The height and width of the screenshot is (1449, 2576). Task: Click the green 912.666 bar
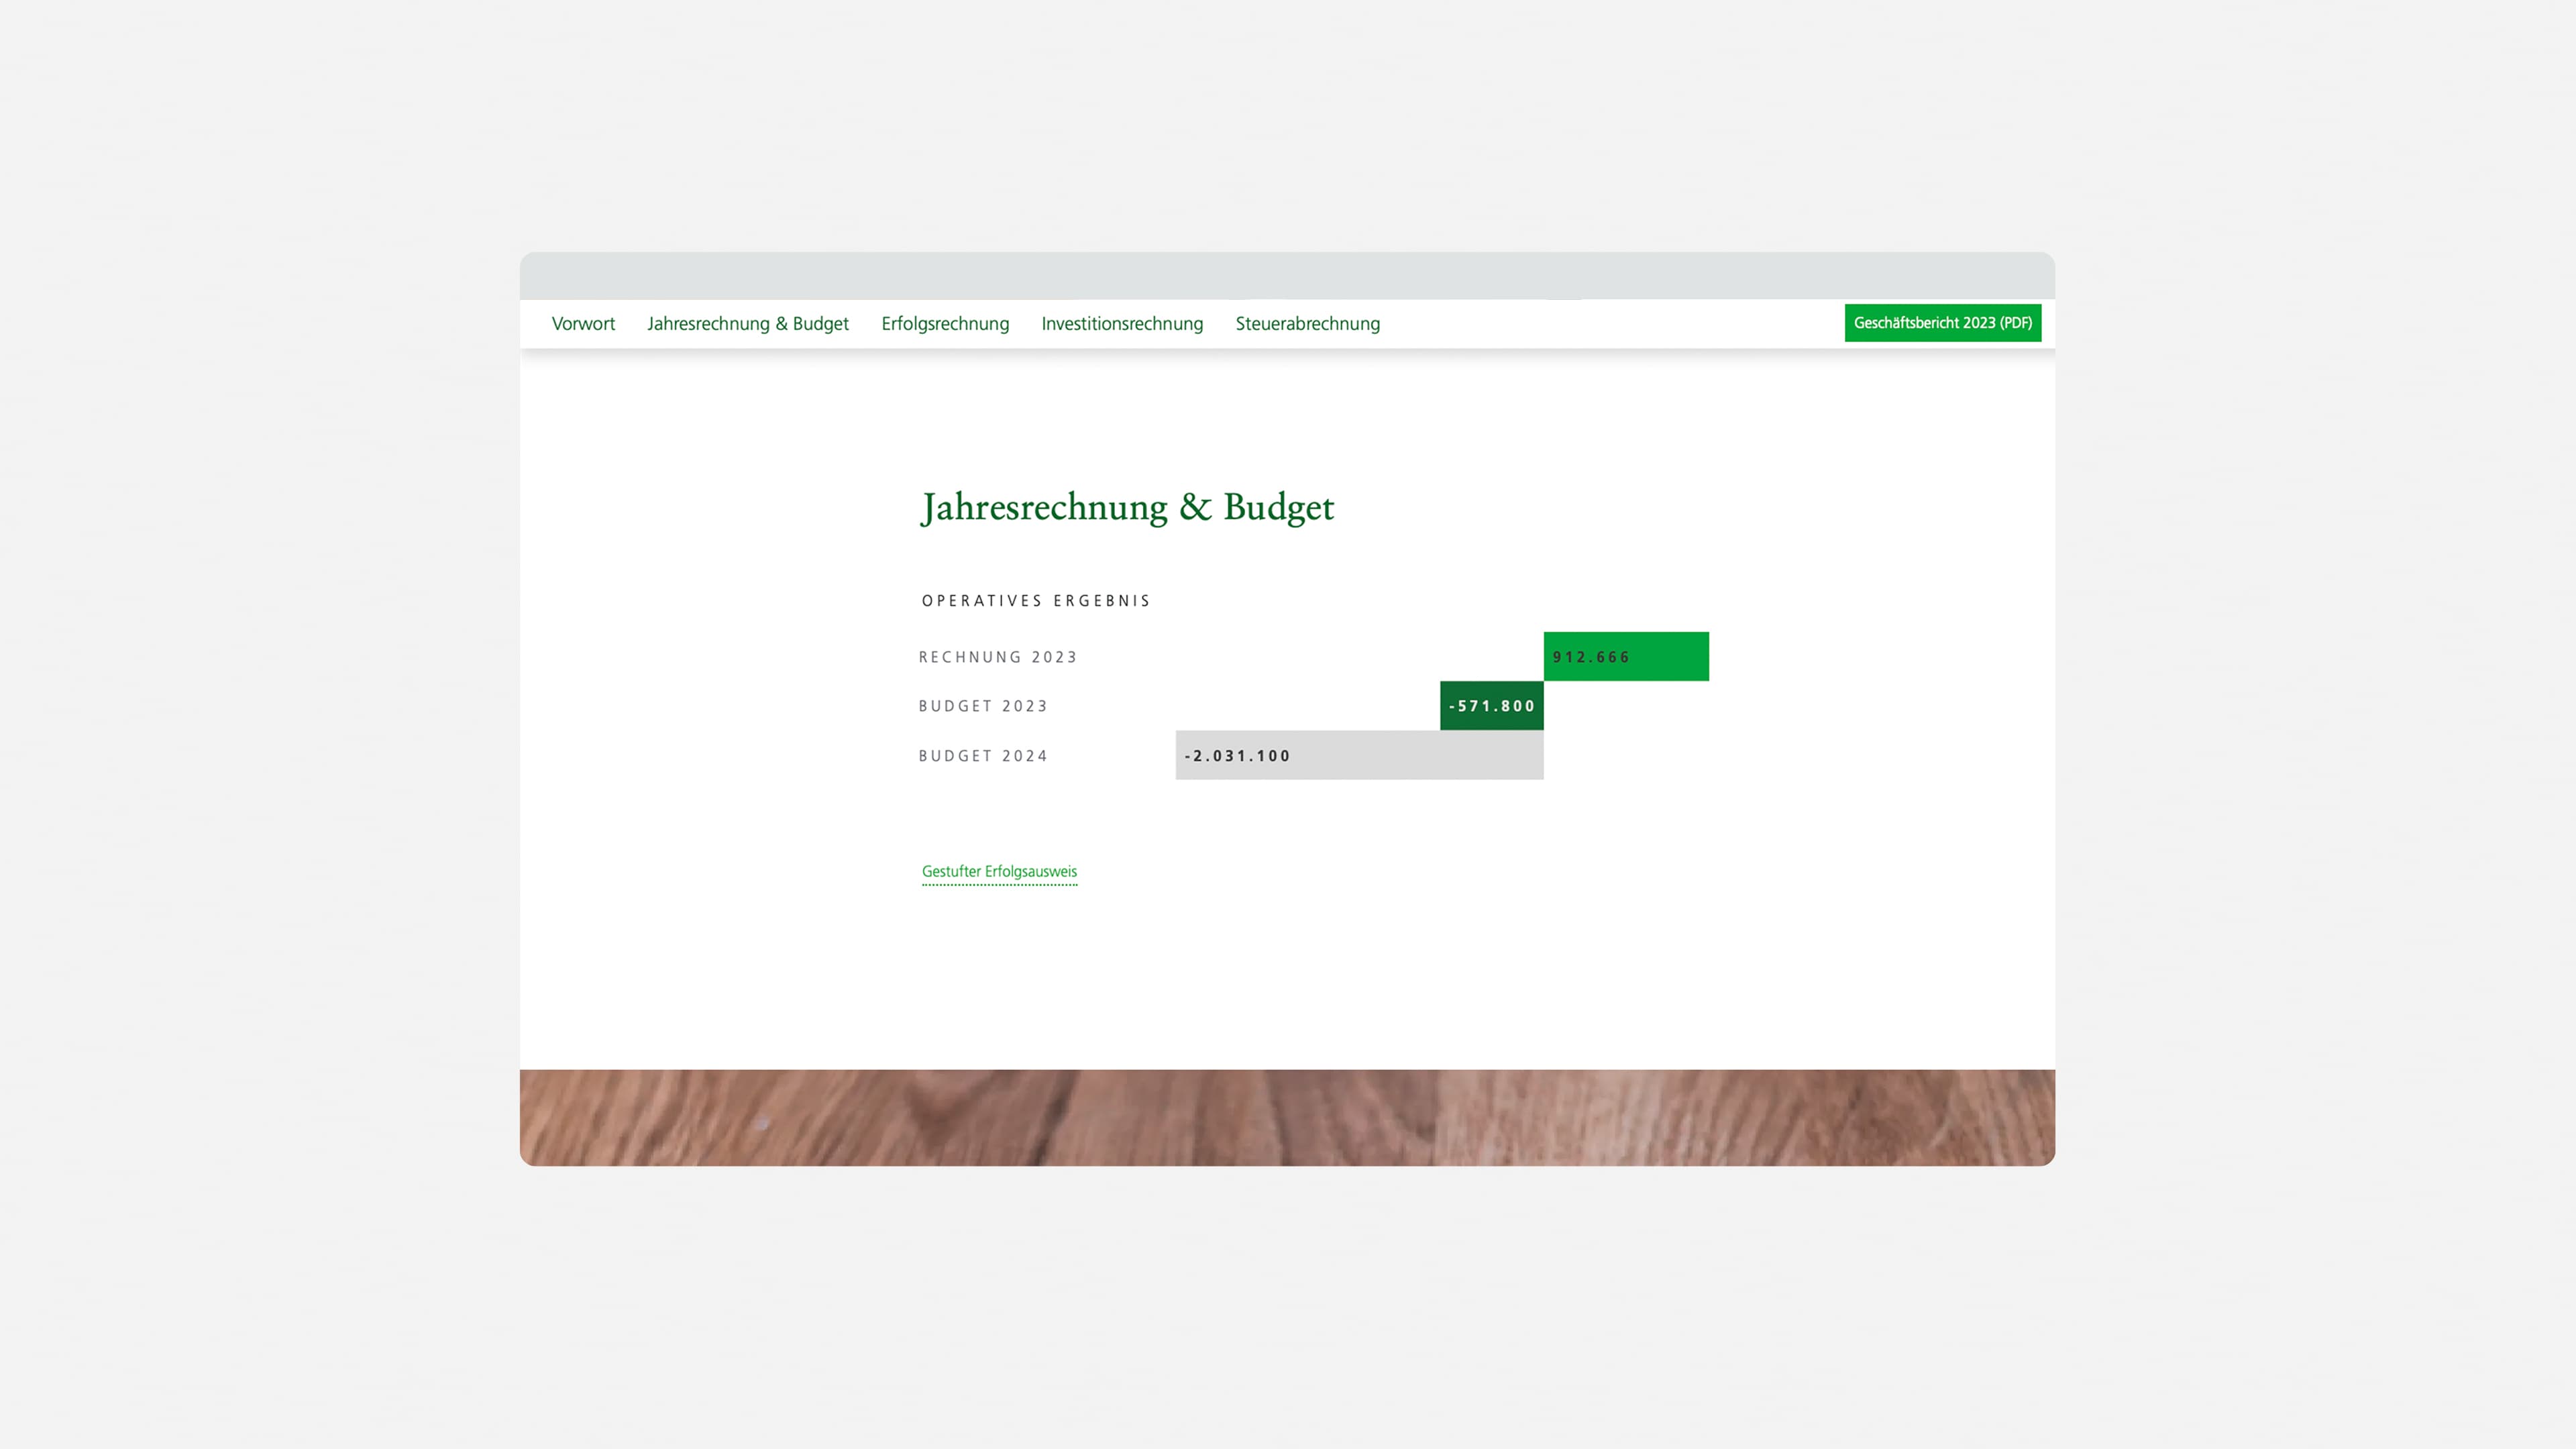coord(1626,656)
